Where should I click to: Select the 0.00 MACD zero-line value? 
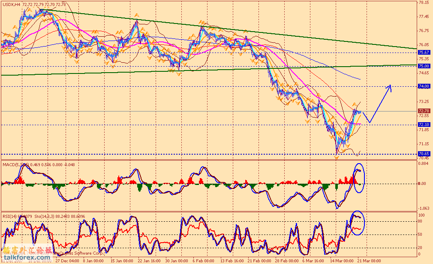[x=422, y=184]
